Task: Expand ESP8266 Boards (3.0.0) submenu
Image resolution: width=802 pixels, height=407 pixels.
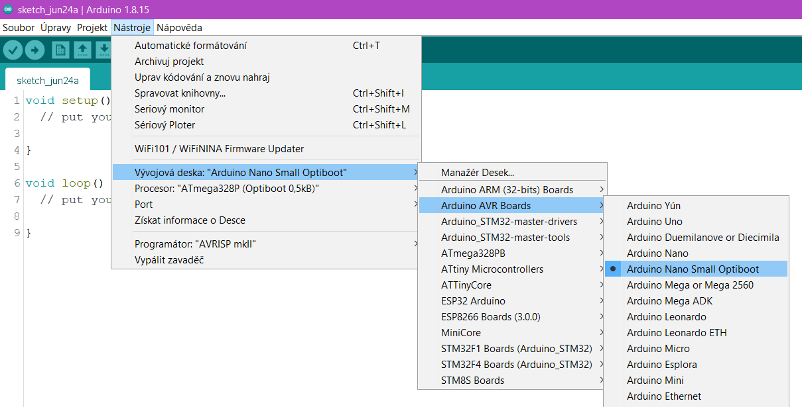Action: click(x=512, y=317)
